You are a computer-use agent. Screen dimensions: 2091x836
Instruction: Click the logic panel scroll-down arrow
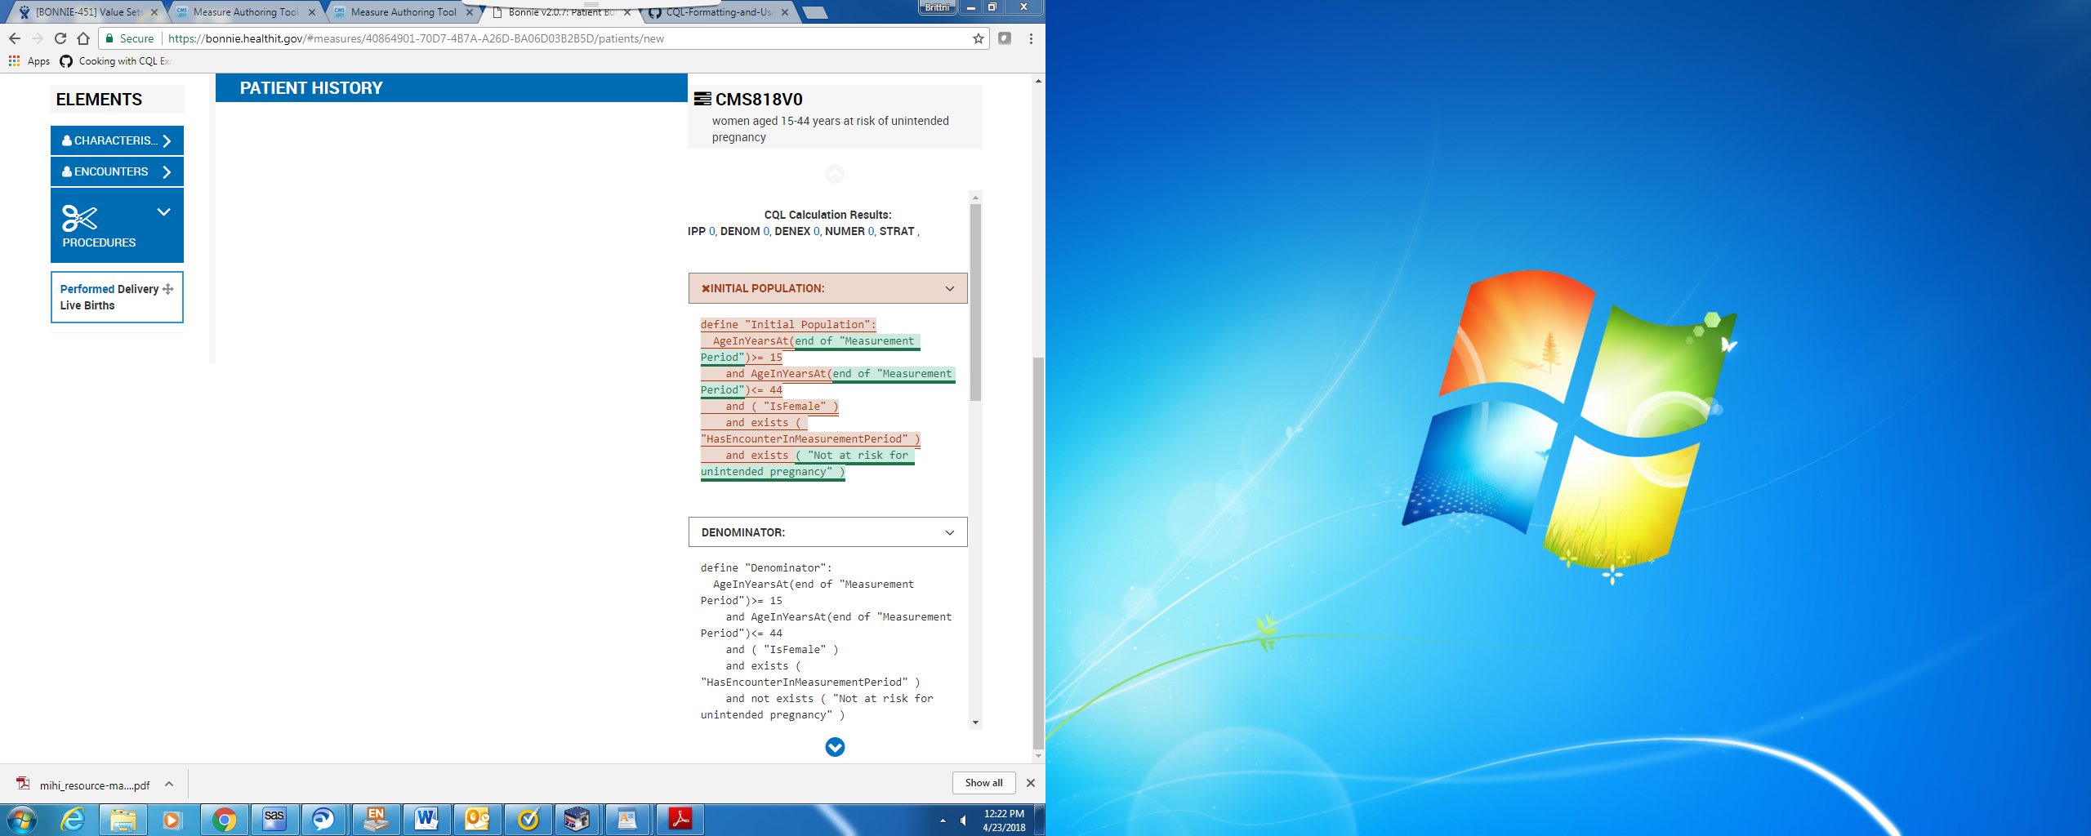tap(975, 723)
